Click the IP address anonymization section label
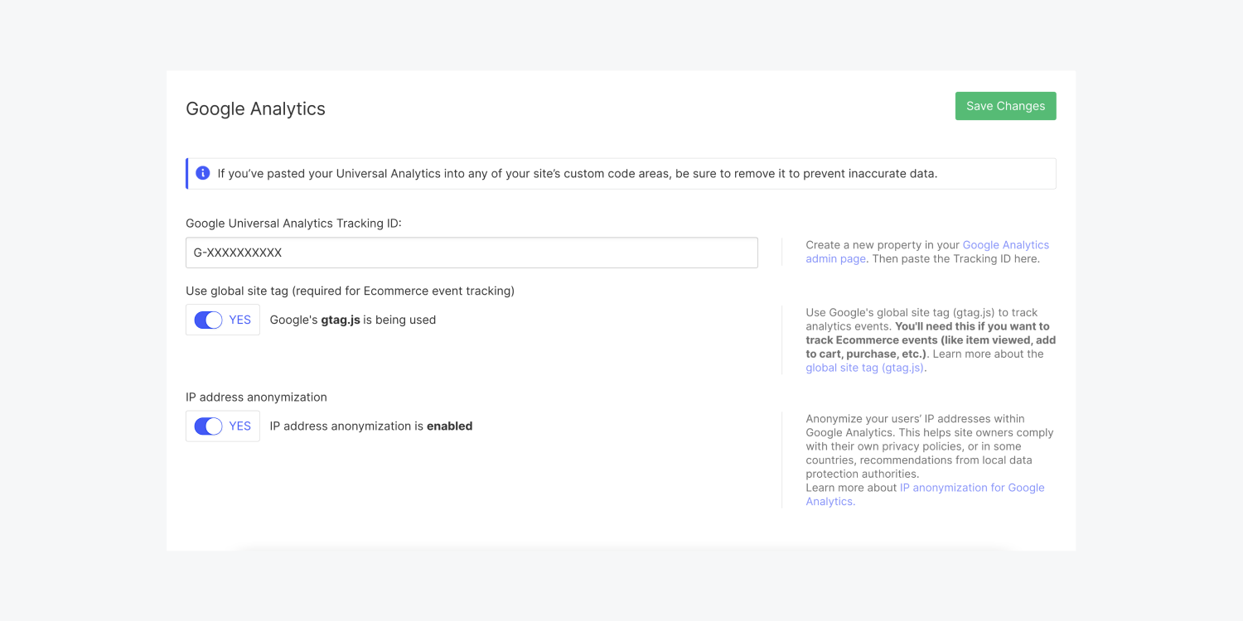 (256, 397)
